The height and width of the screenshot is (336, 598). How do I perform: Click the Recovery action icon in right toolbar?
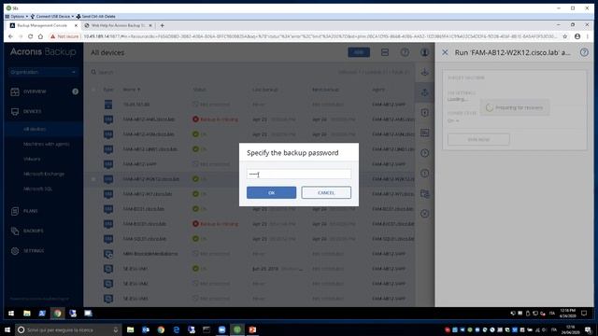pyautogui.click(x=424, y=92)
